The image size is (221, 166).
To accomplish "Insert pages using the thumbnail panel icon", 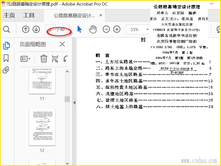I will coord(55,59).
